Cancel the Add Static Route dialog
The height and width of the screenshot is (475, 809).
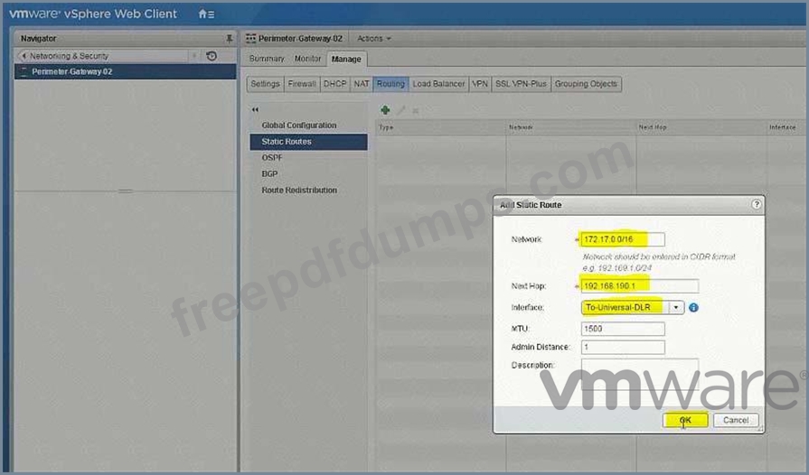736,421
